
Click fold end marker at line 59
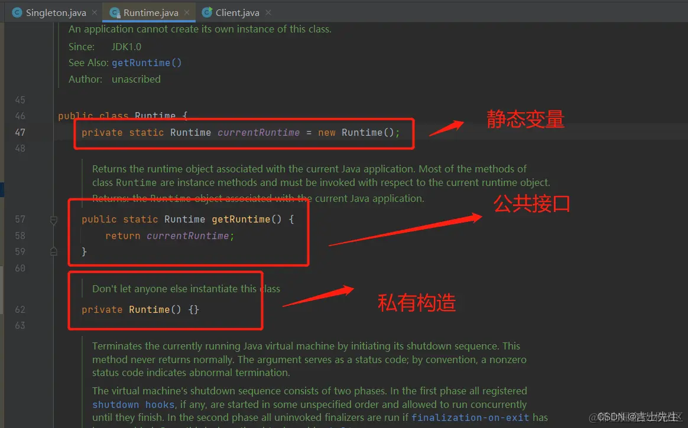click(x=54, y=251)
